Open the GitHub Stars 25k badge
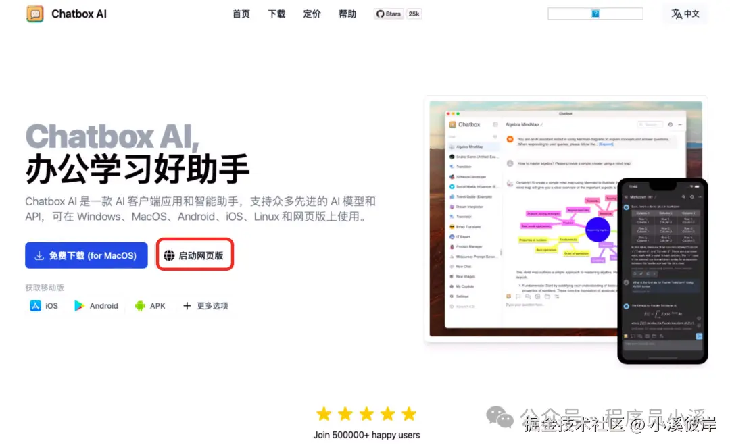730x447 pixels. coord(397,13)
